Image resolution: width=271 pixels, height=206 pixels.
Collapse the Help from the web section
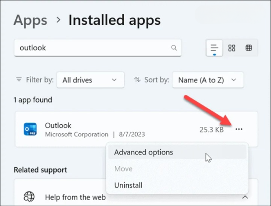click(x=245, y=197)
